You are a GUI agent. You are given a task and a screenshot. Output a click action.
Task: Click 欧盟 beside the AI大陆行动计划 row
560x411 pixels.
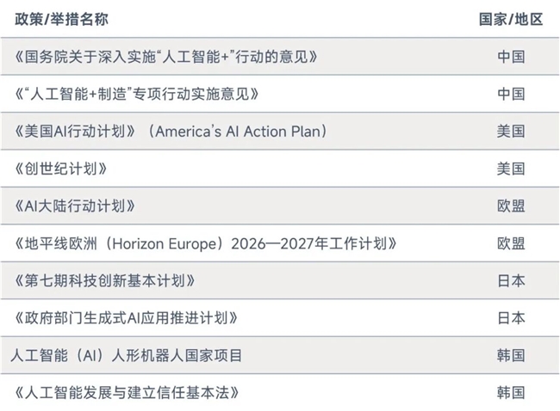coord(511,206)
